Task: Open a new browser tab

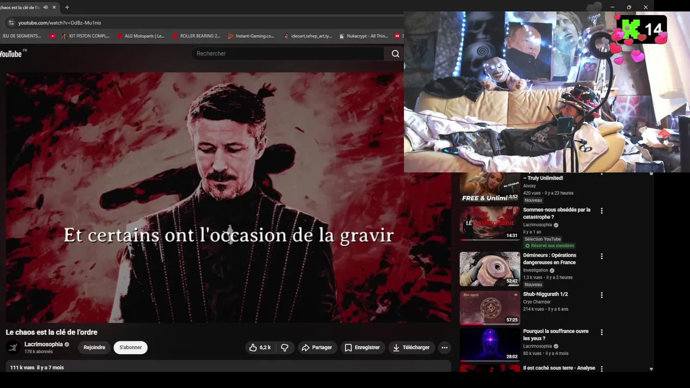Action: 67,8
